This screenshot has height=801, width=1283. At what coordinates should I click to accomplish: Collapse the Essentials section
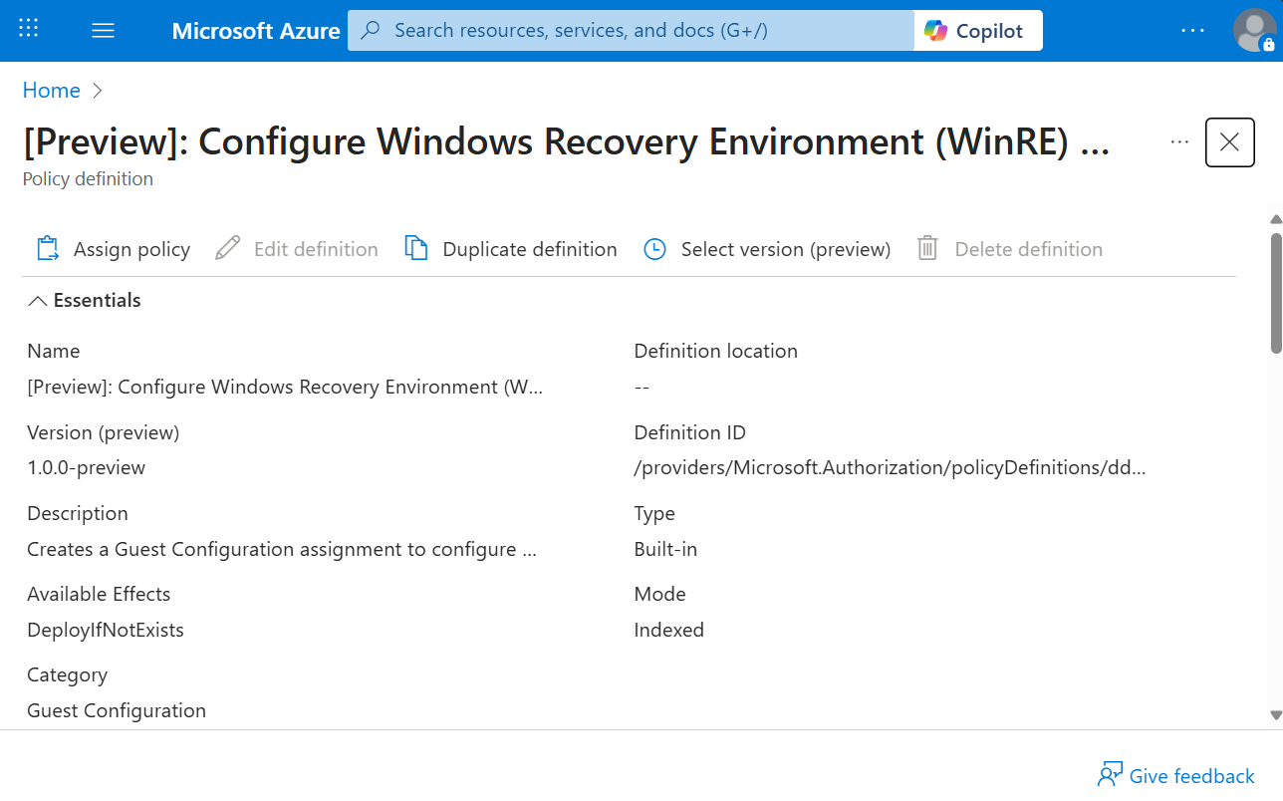[38, 300]
